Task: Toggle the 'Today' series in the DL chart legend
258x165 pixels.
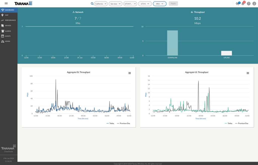Action: pos(110,123)
